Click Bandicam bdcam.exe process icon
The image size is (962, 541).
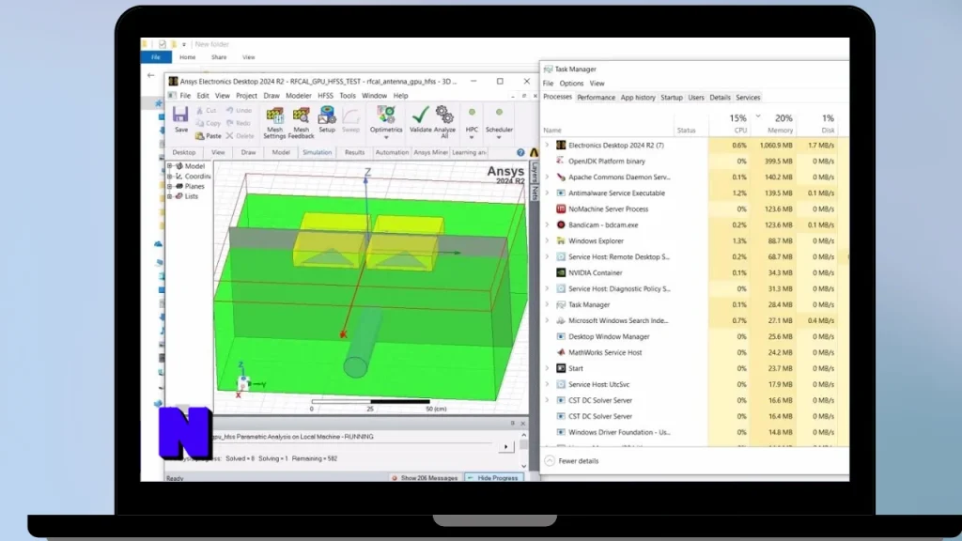(x=561, y=225)
